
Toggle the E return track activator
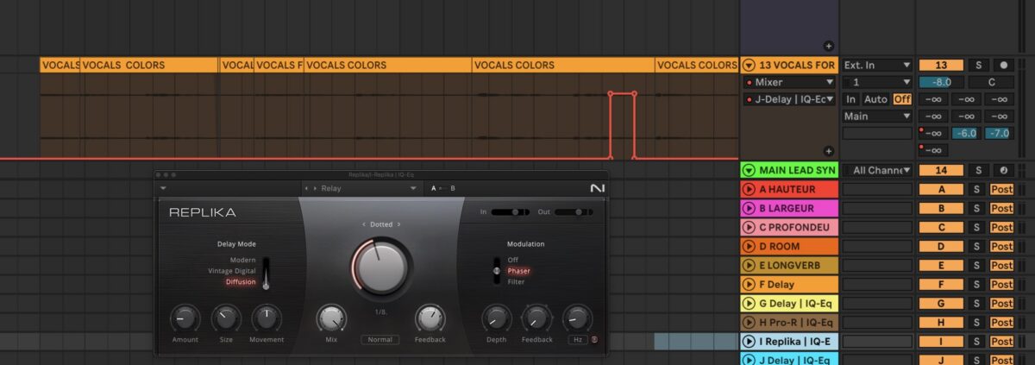click(x=941, y=265)
